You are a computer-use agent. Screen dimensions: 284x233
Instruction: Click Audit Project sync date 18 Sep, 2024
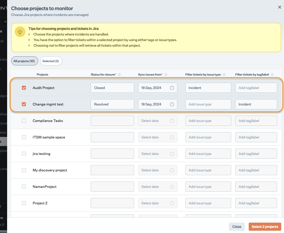[157, 88]
